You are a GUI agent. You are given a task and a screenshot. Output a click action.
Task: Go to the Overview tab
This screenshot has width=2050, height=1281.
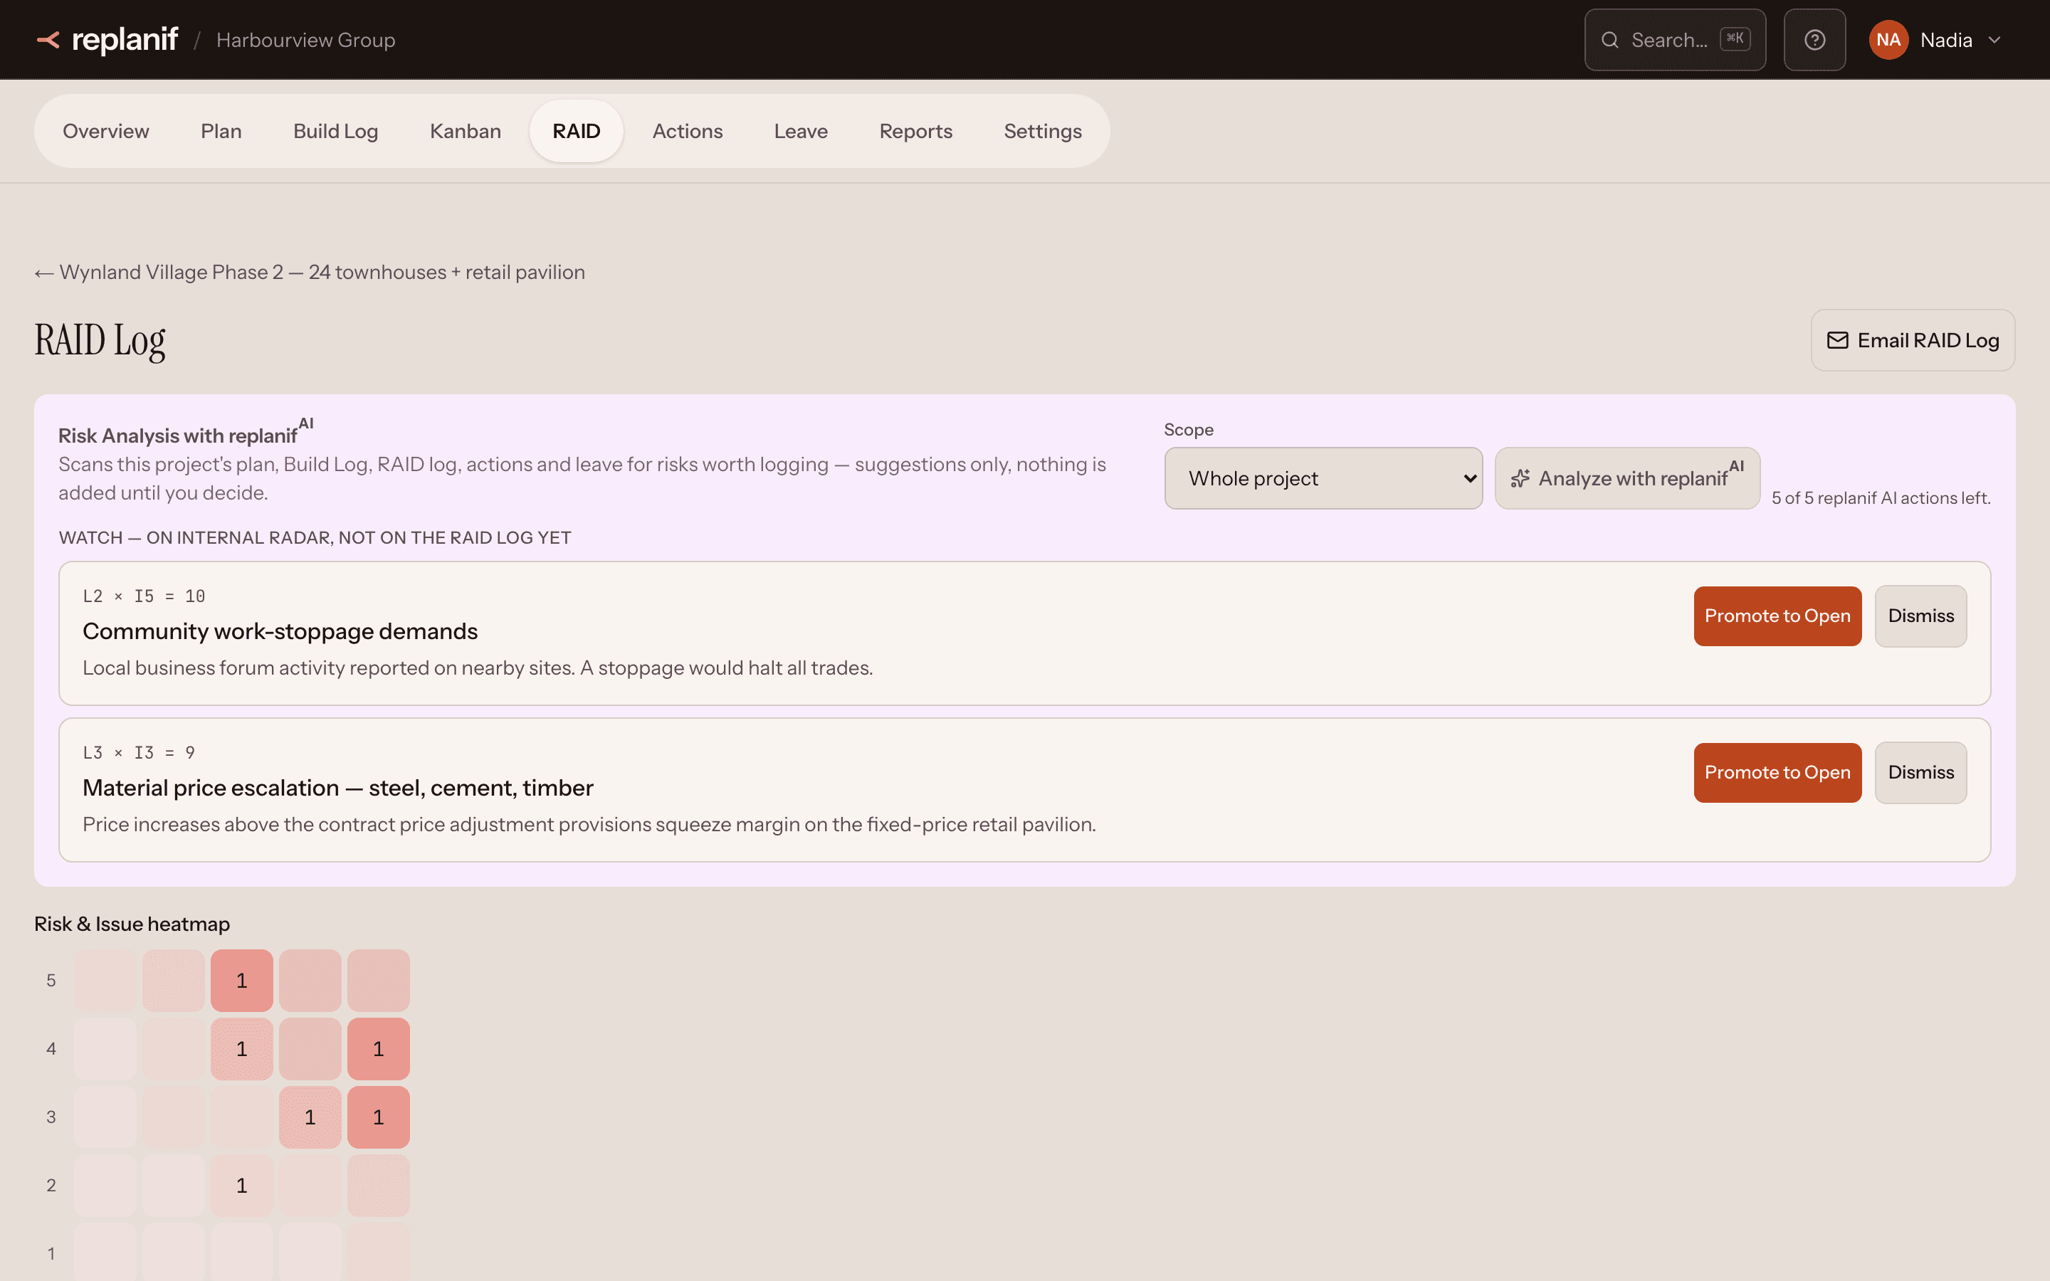[106, 132]
